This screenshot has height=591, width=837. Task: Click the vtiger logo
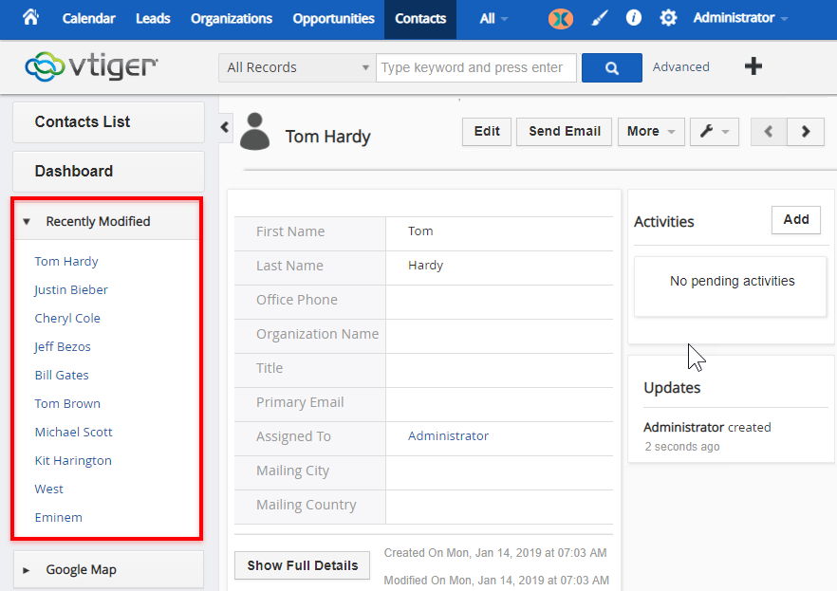tap(91, 66)
